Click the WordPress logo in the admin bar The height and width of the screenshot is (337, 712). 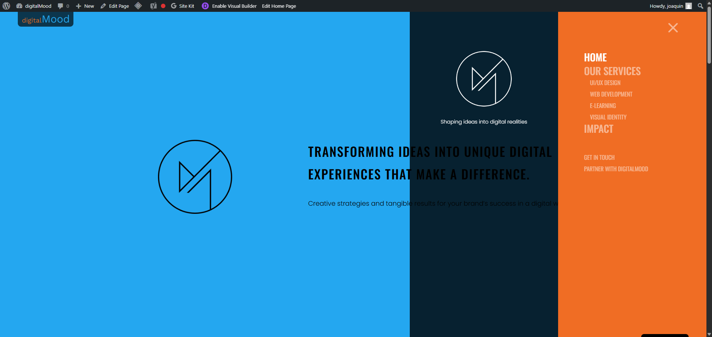click(x=6, y=6)
